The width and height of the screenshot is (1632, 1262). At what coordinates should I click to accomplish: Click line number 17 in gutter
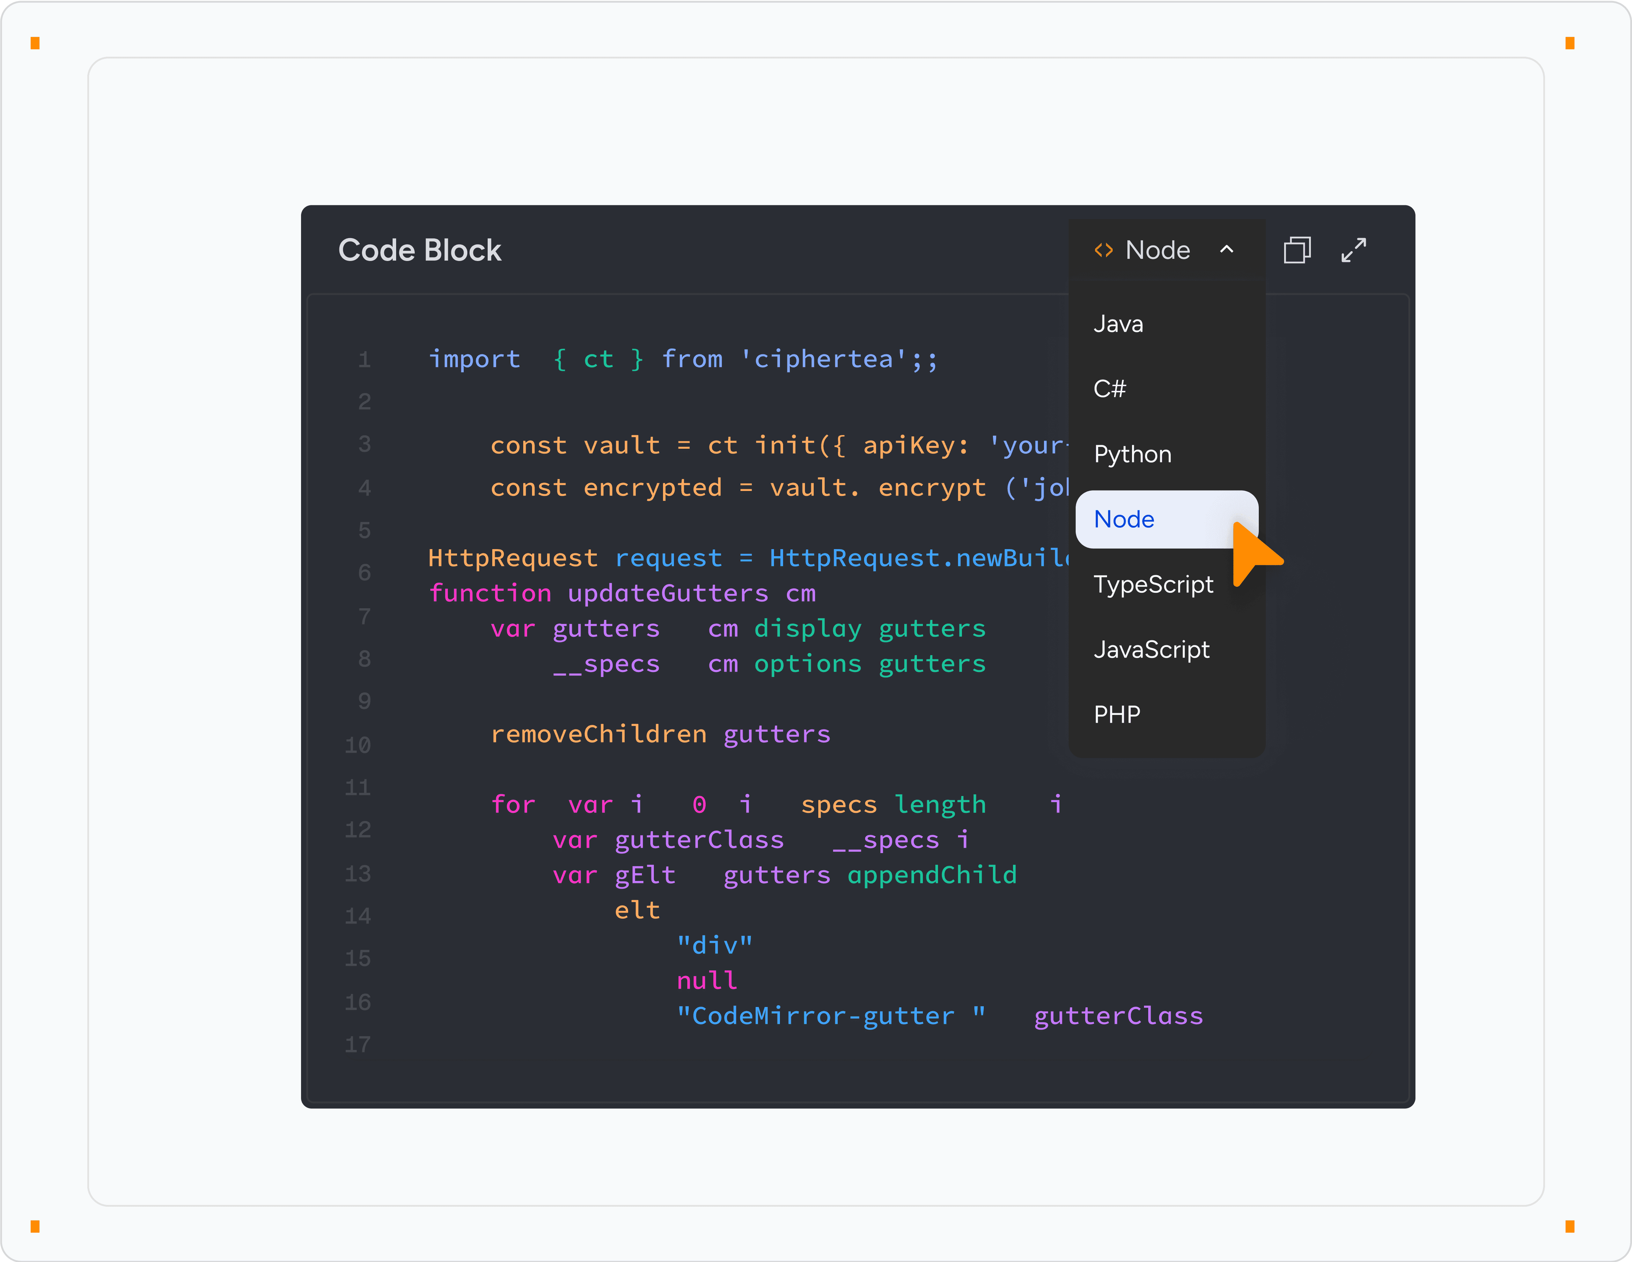coord(358,1044)
